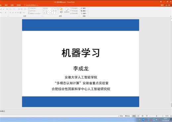
Task: Click the Tell Me search box
Action: click(x=31, y=5)
